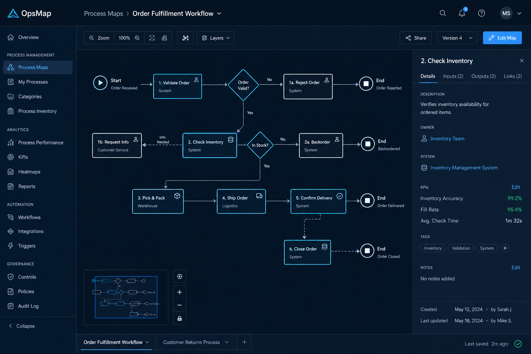Click the OpsMap logo
531x354 pixels.
[x=29, y=13]
